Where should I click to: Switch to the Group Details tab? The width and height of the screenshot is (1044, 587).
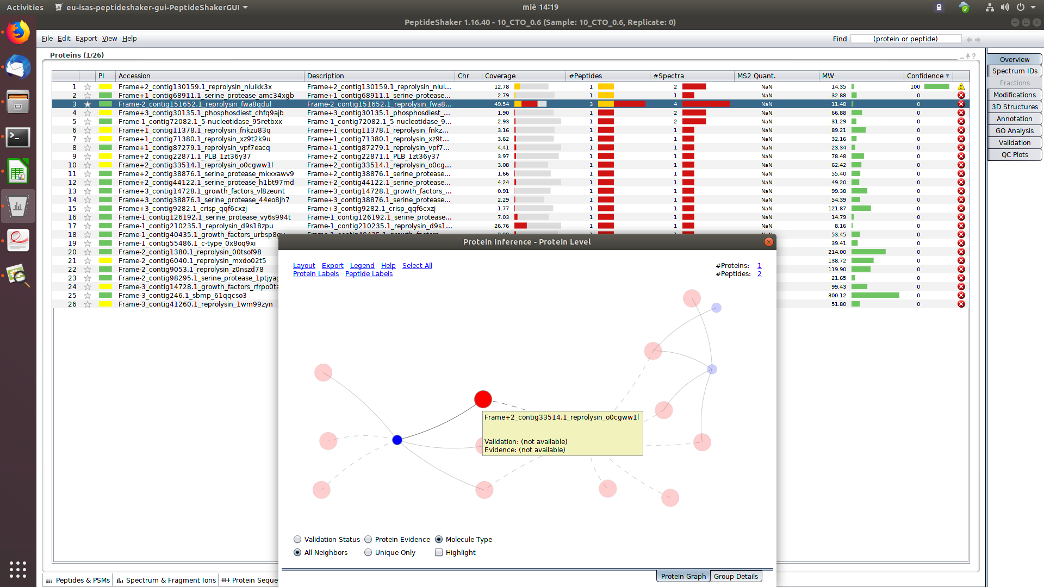[736, 576]
